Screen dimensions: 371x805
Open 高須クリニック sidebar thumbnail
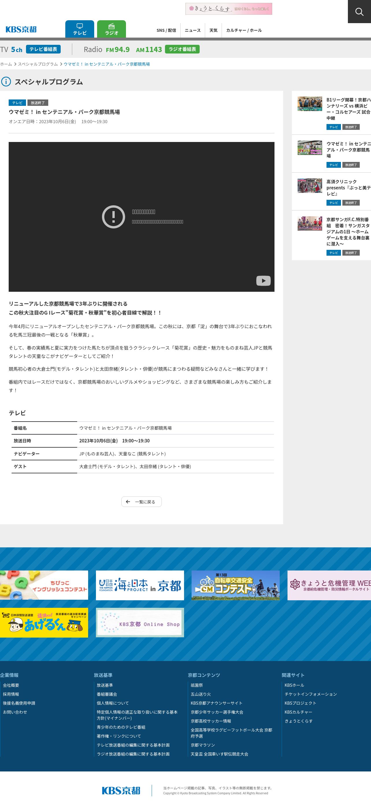(x=310, y=186)
